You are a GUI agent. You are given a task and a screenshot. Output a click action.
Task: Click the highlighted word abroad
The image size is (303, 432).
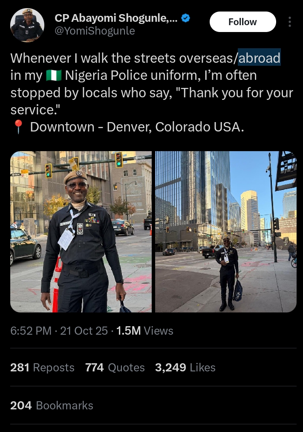259,58
